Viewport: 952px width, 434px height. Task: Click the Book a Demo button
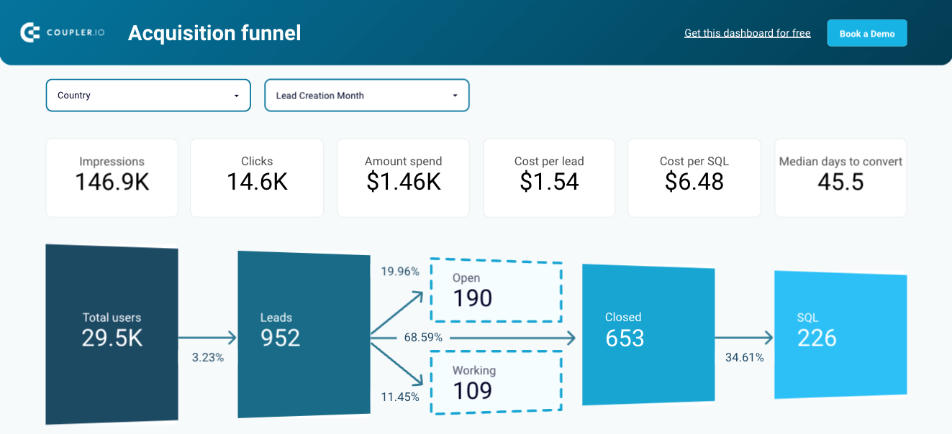click(867, 33)
